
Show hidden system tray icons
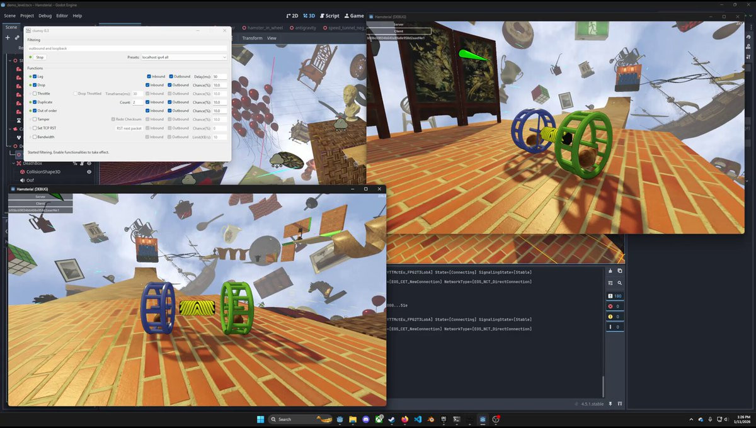coord(692,419)
